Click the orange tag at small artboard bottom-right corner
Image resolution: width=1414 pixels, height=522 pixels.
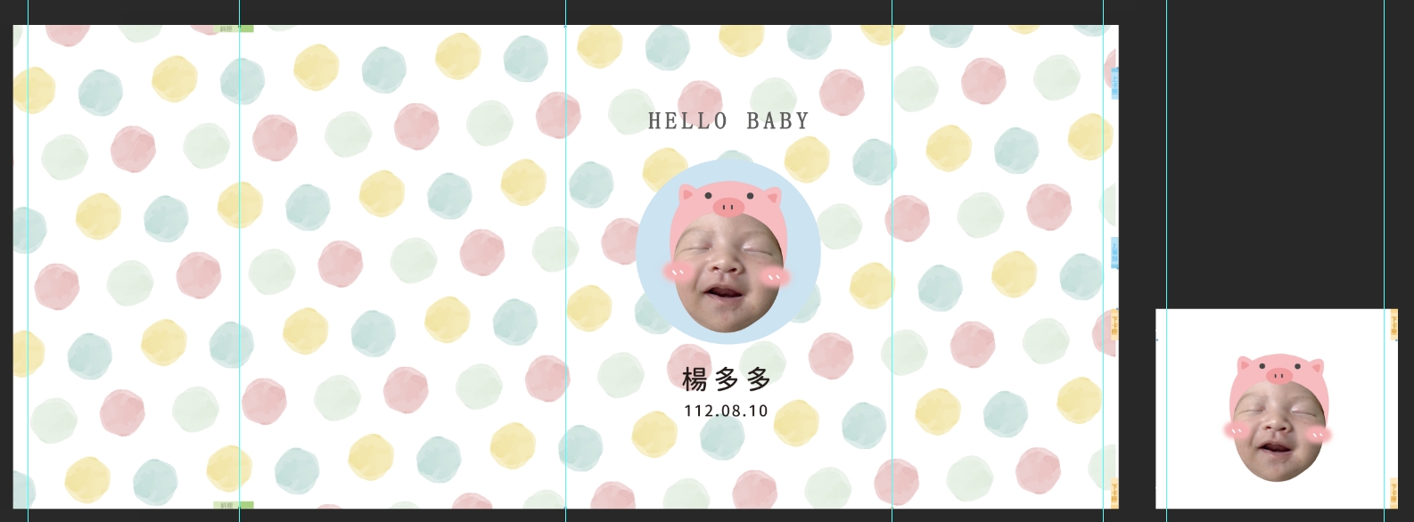[1393, 493]
